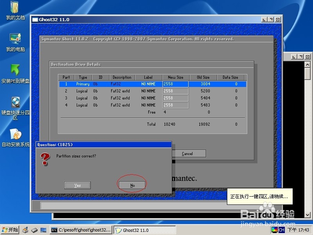
Task: Click the Description column header
Action: coord(122,77)
